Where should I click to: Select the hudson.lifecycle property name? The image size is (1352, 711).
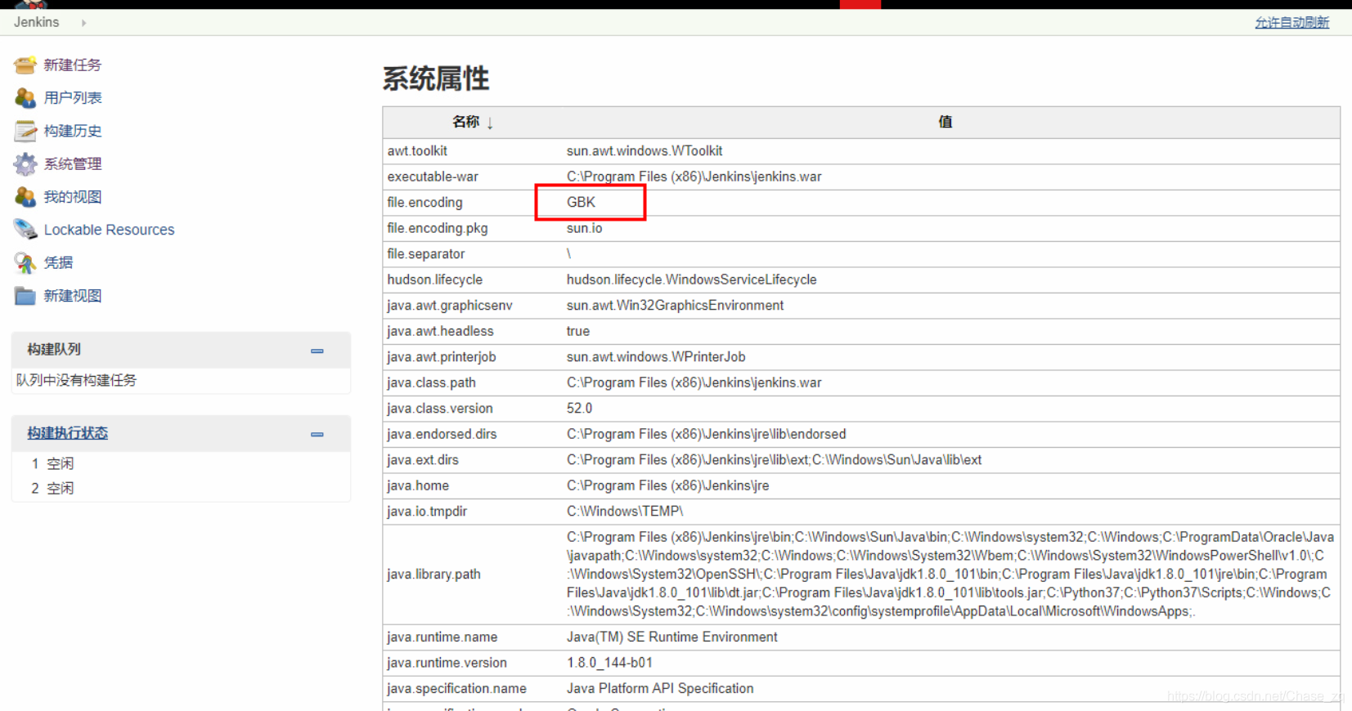(x=435, y=279)
